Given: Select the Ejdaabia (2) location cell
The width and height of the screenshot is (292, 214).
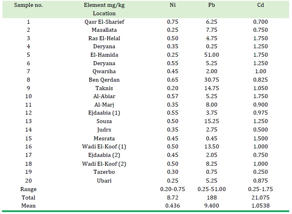Looking at the screenshot, I should (104, 155).
